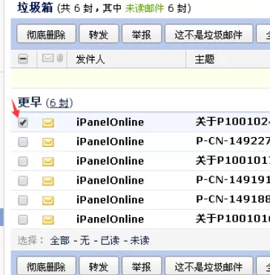The height and width of the screenshot is (275, 270).
Task: Click the 6 封 group count link
Action: 59,103
